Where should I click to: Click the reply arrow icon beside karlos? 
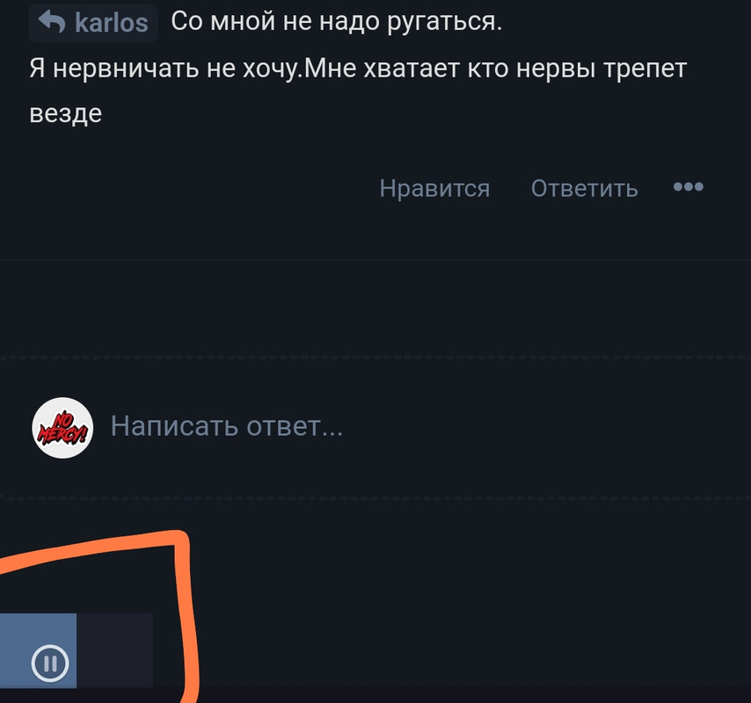pos(52,22)
